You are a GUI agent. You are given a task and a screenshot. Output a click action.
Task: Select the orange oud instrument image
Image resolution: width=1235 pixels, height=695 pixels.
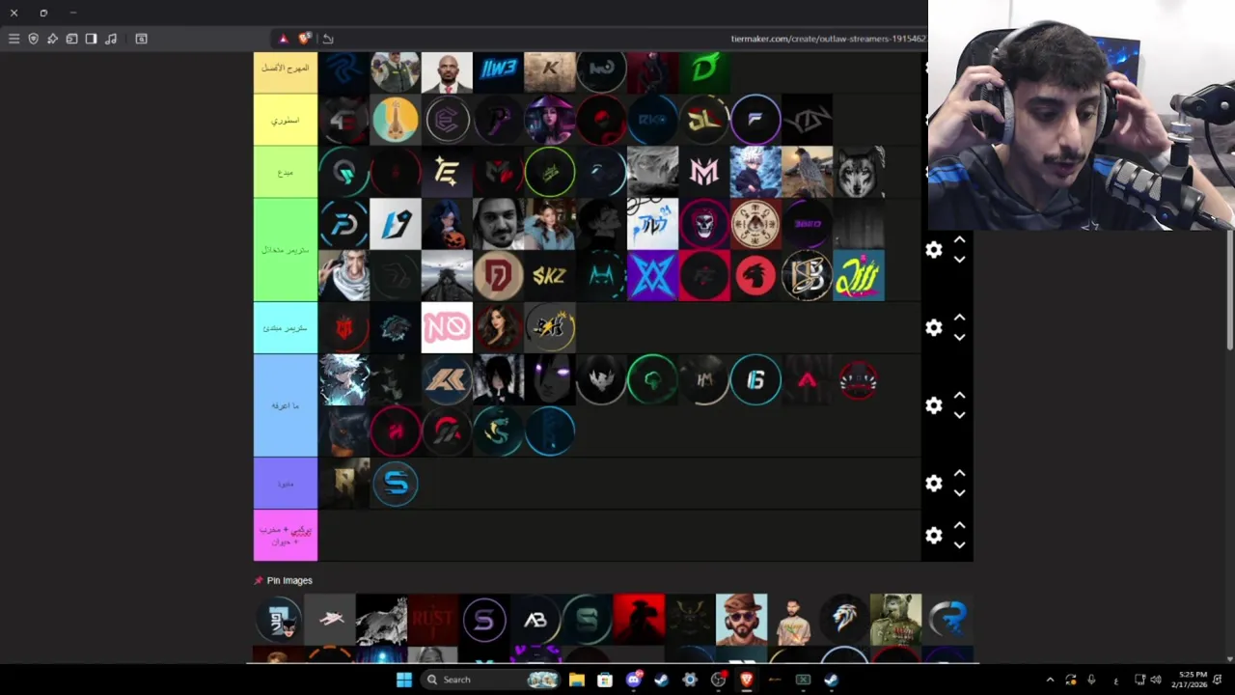396,120
